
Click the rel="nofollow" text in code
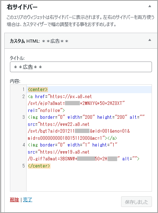(45, 110)
